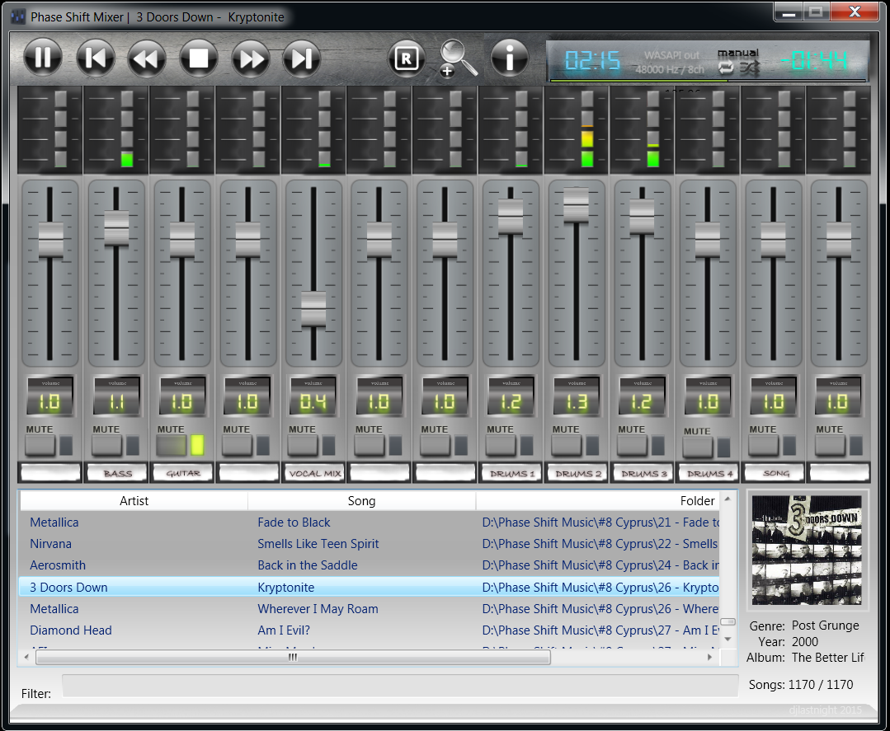Click the R reset button
Viewport: 890px width, 731px height.
tap(407, 58)
